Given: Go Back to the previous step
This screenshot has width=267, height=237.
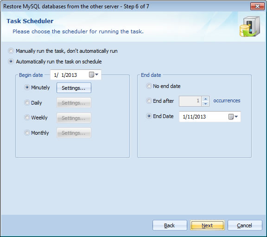Looking at the screenshot, I should point(170,225).
